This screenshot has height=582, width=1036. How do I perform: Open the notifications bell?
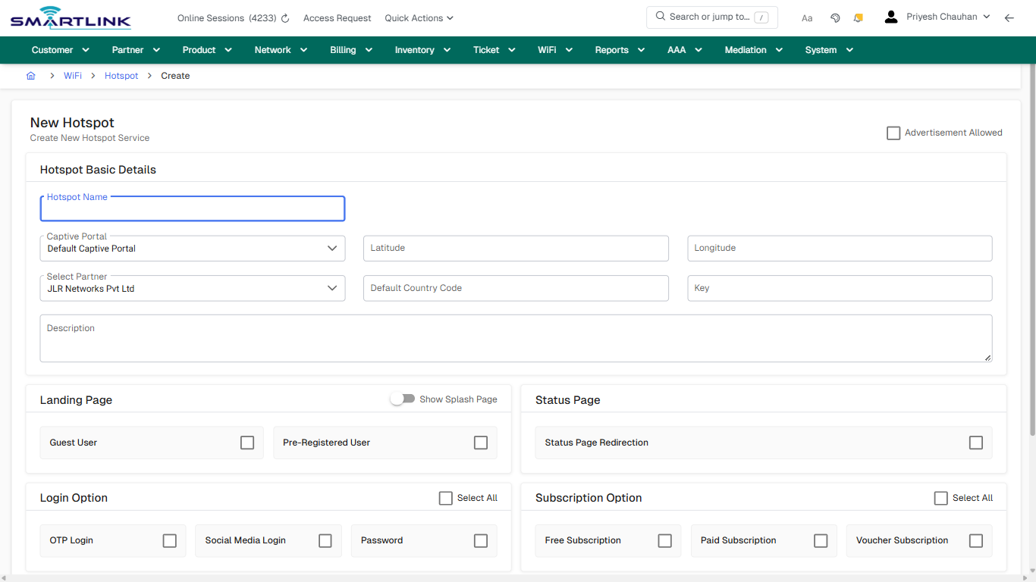(858, 18)
